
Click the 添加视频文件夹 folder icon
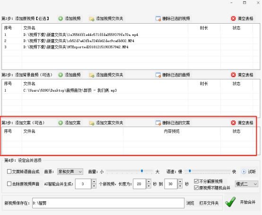coord(92,19)
